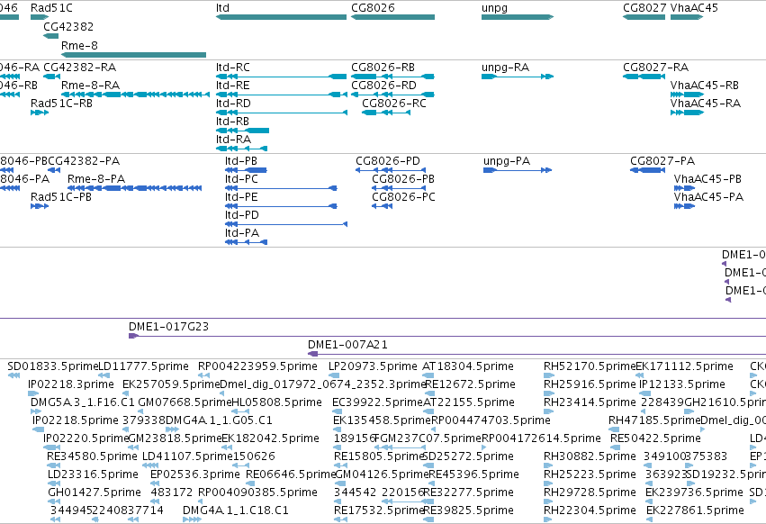The width and height of the screenshot is (766, 524).
Task: Select EST HL05808.5prime
Action: [x=239, y=411]
